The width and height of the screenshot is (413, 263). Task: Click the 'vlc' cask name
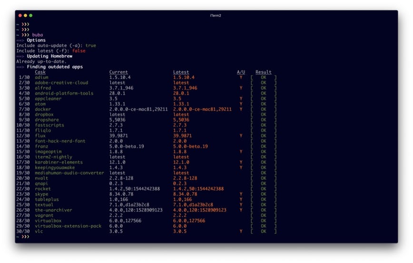(39, 231)
